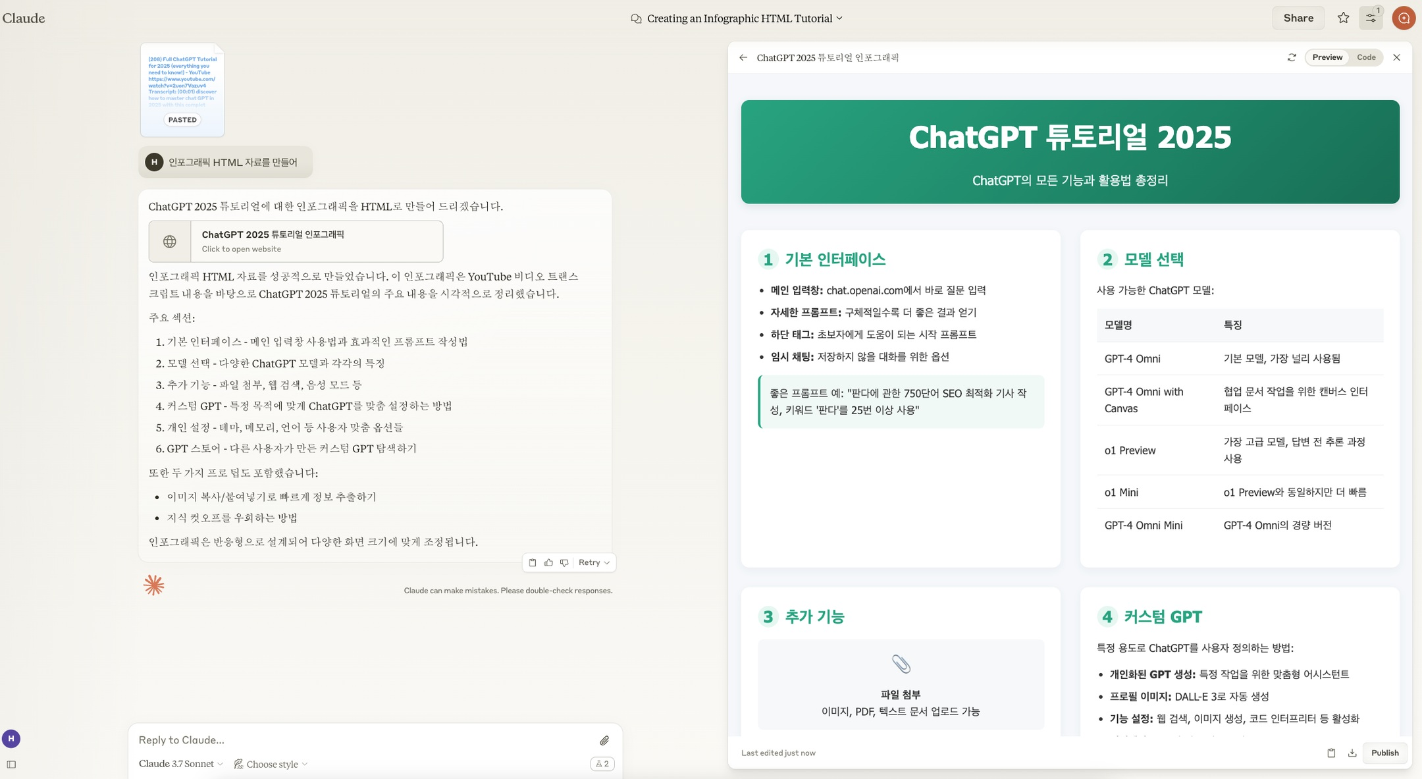Click the 모델 선택 section heading
1422x779 pixels.
[x=1153, y=259]
